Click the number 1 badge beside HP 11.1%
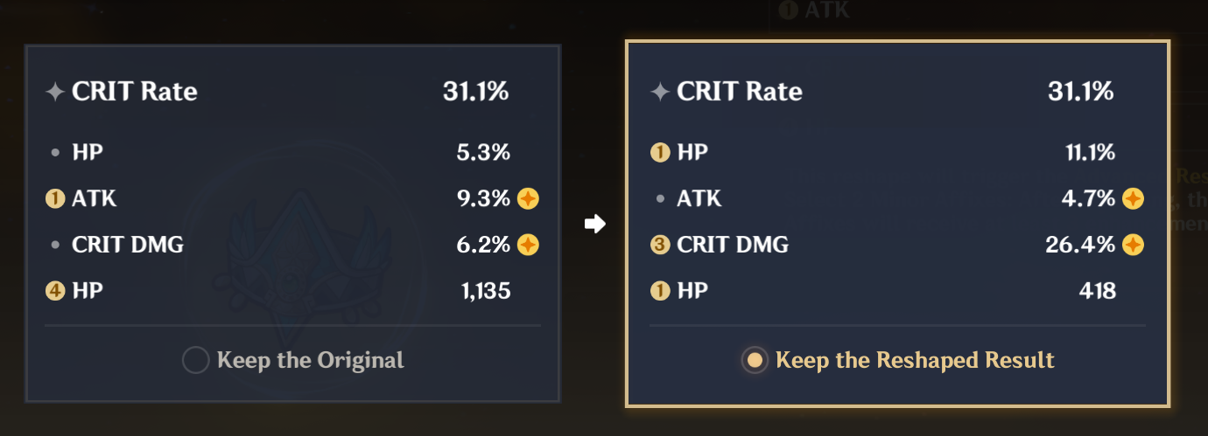This screenshot has width=1208, height=436. (660, 153)
